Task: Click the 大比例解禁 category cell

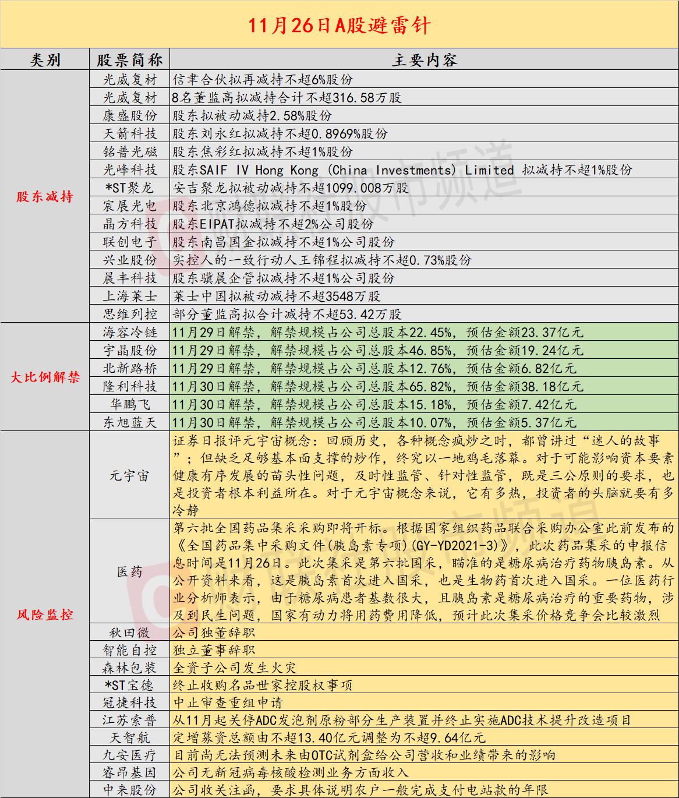Action: coord(45,377)
